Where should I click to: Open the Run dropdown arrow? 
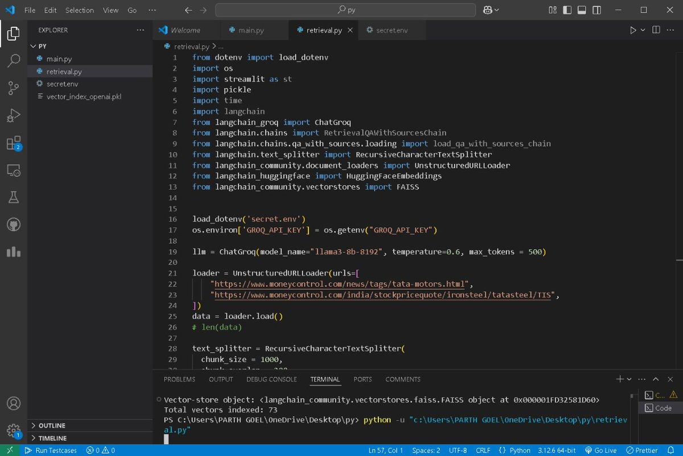click(x=643, y=30)
